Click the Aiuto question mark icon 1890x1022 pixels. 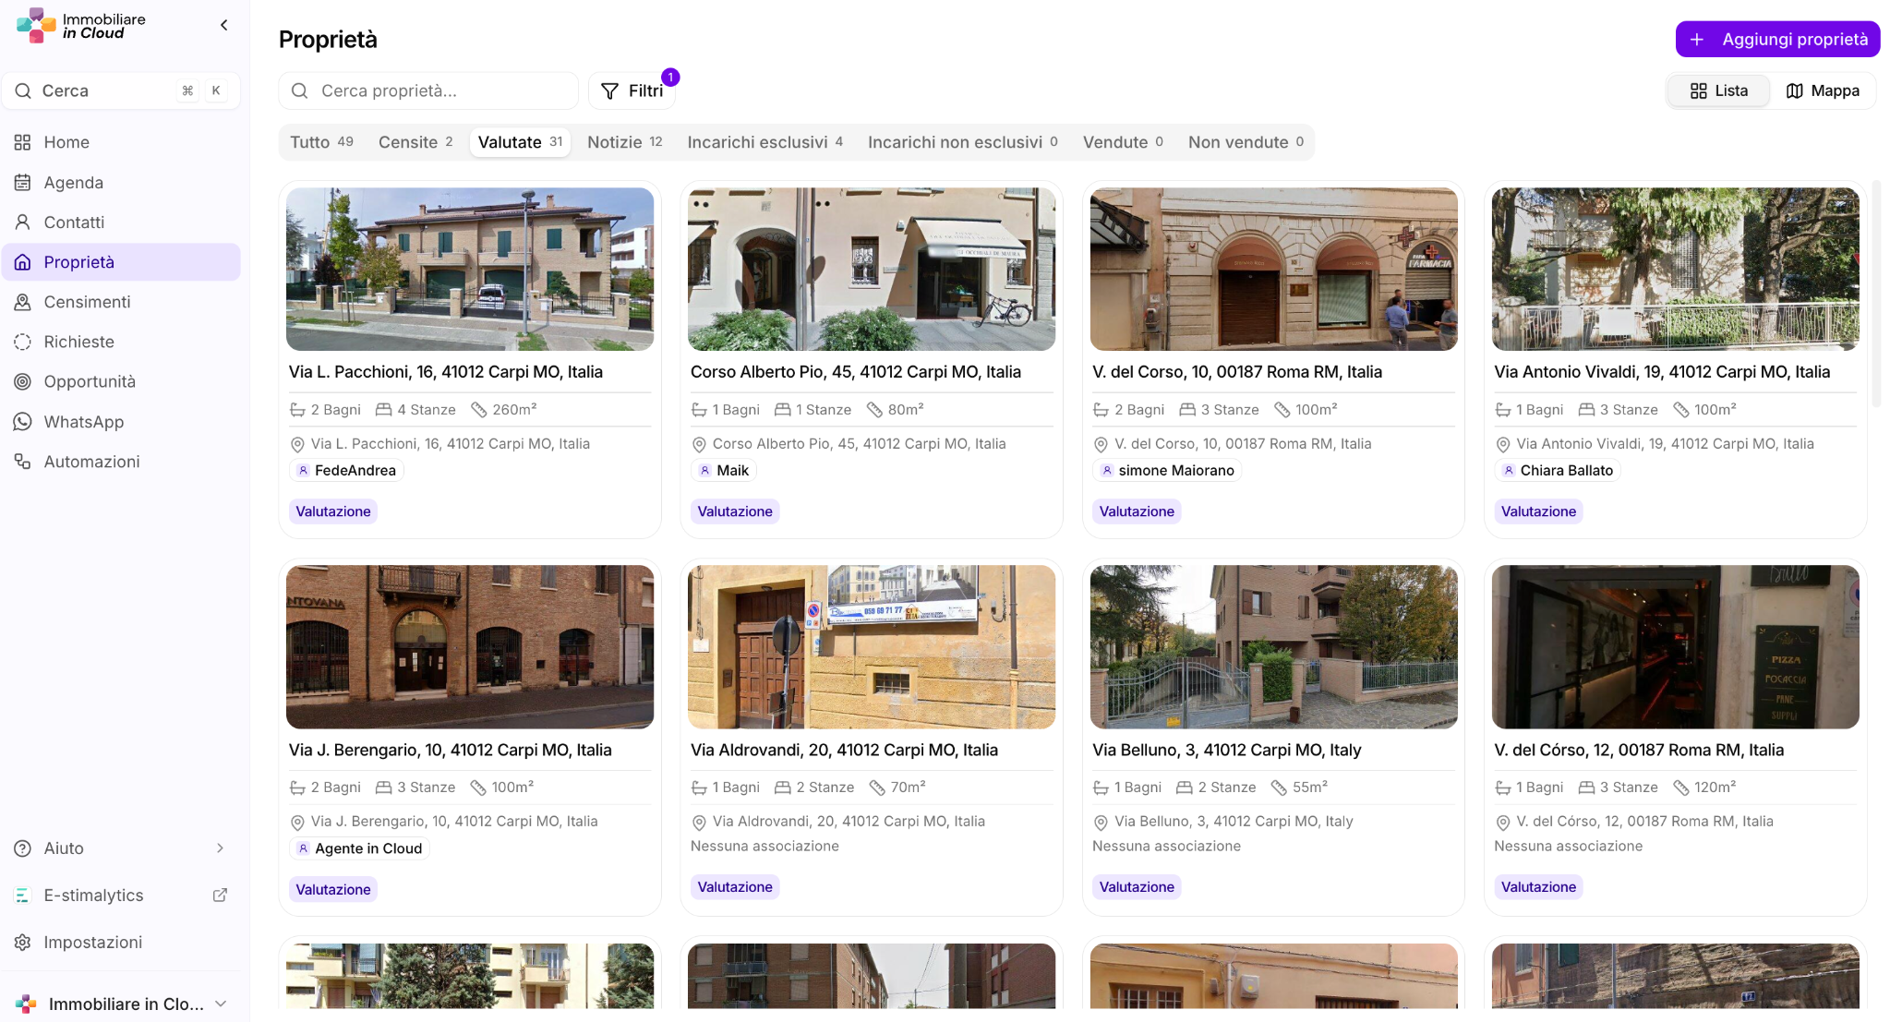click(x=23, y=848)
